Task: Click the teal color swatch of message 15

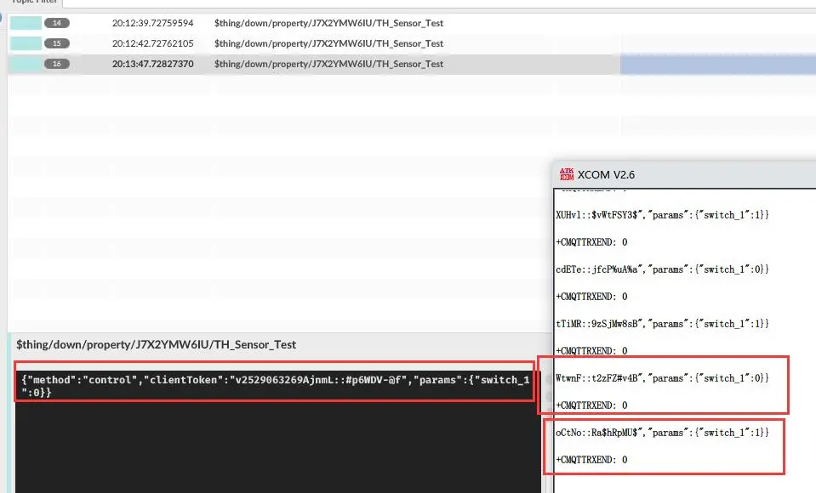Action: (26, 43)
